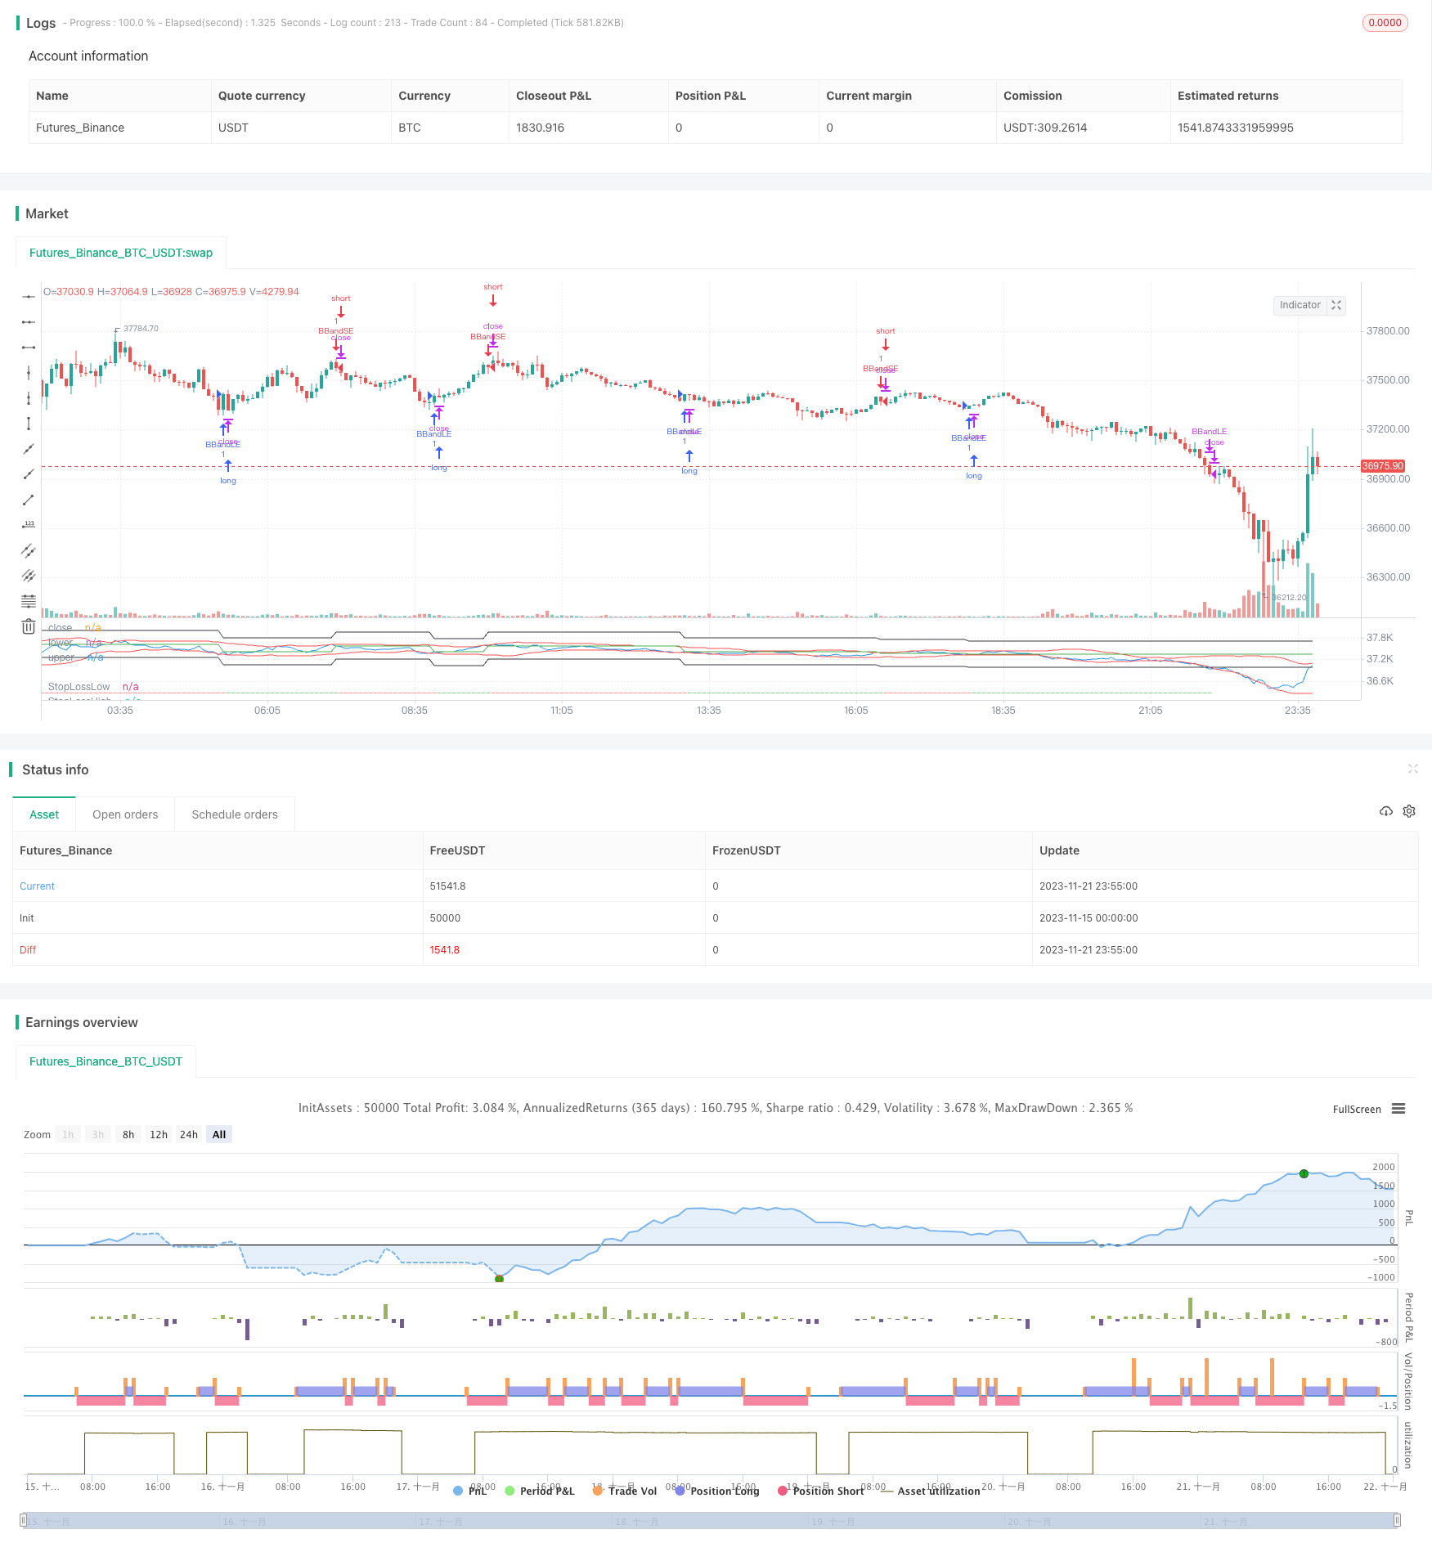Click the green peak marker on PnL curve
The height and width of the screenshot is (1552, 1432).
(x=1304, y=1173)
